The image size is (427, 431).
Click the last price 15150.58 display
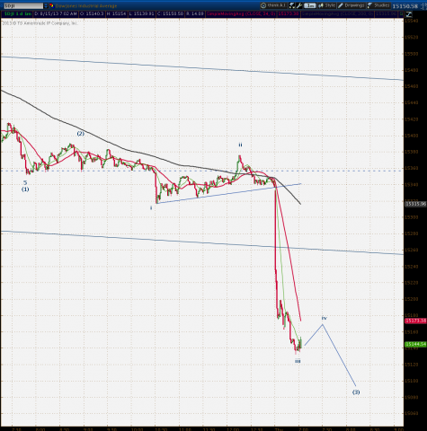(405, 6)
